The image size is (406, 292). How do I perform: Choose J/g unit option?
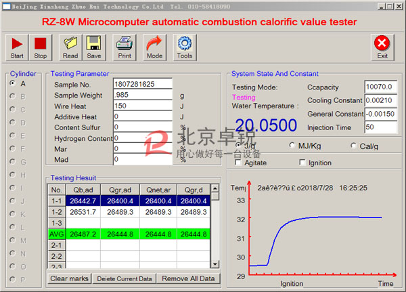(238, 146)
